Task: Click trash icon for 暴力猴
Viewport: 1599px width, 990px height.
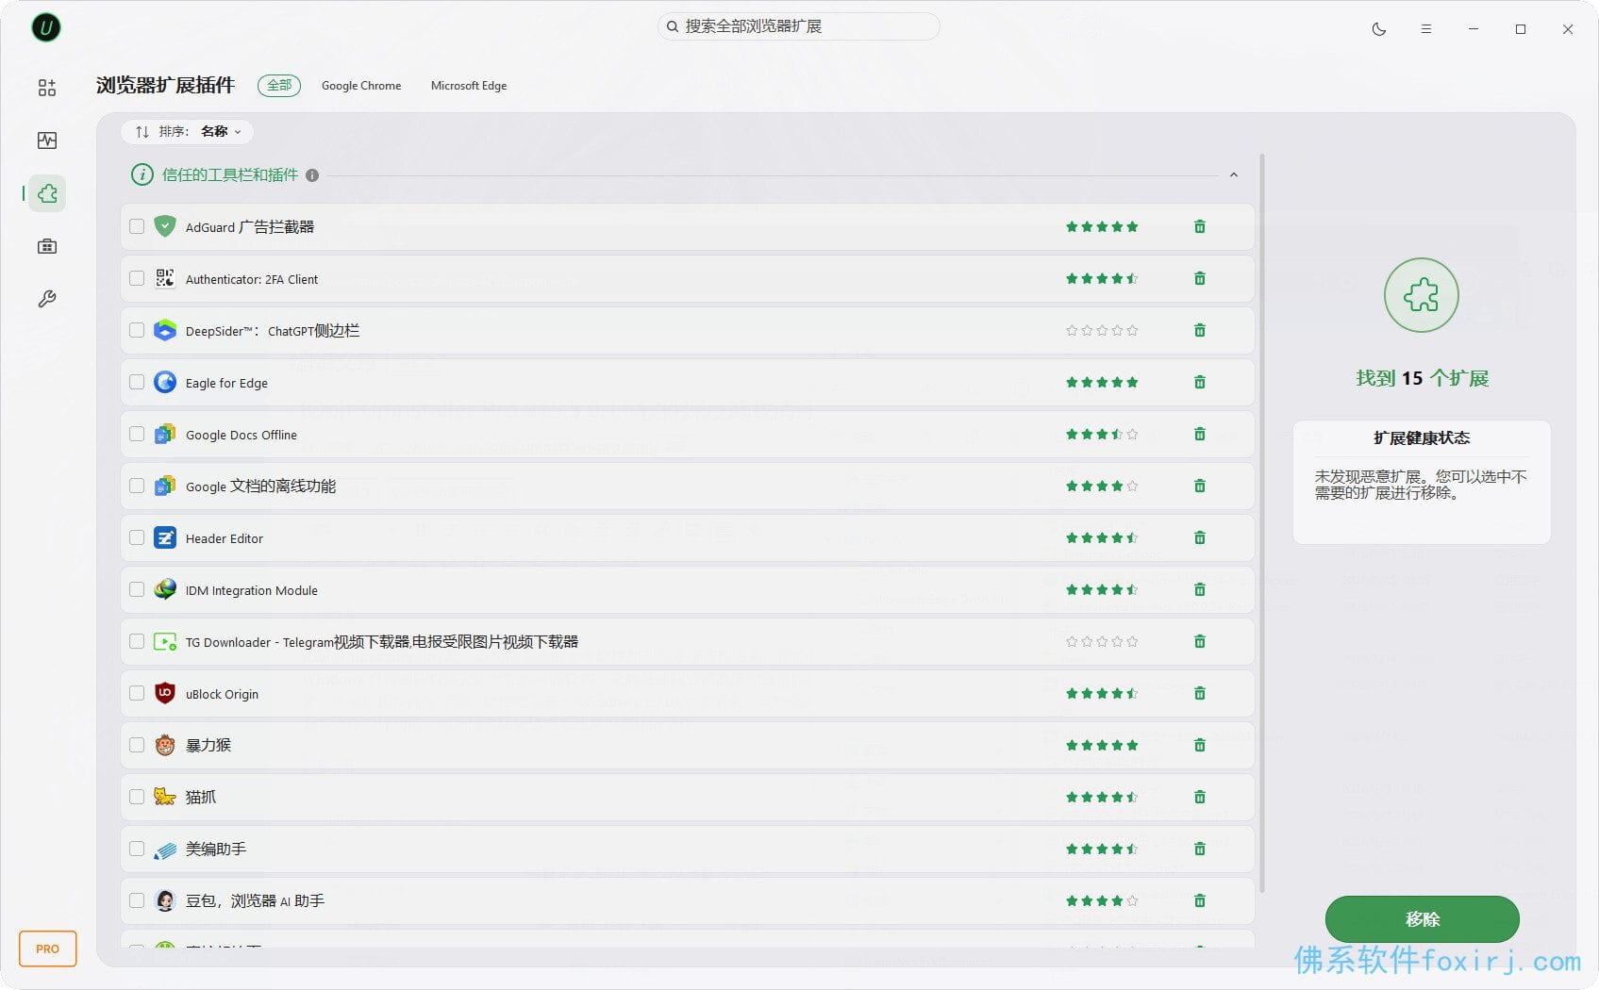Action: (x=1200, y=745)
